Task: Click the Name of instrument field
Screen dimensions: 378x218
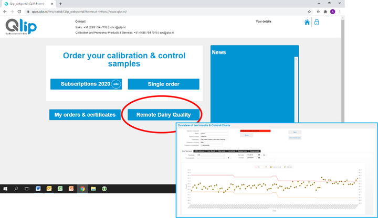Action: pyautogui.click(x=214, y=131)
